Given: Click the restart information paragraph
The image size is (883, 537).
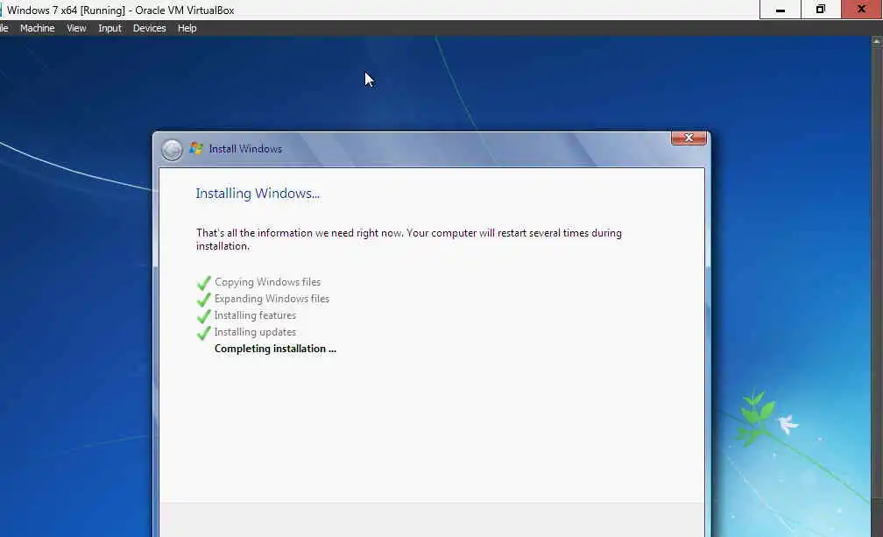Looking at the screenshot, I should tap(409, 239).
